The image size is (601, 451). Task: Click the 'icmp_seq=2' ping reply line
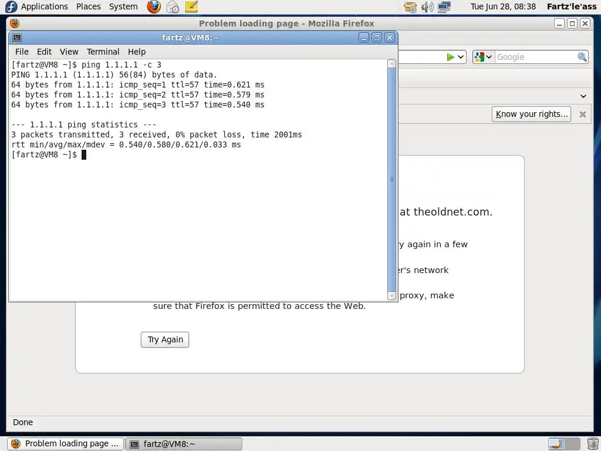click(x=137, y=95)
